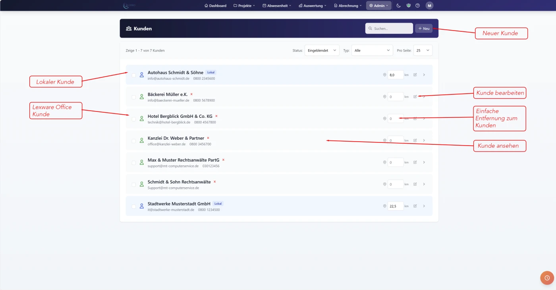
Task: Change the Pro Seite dropdown from 25
Action: (x=423, y=50)
